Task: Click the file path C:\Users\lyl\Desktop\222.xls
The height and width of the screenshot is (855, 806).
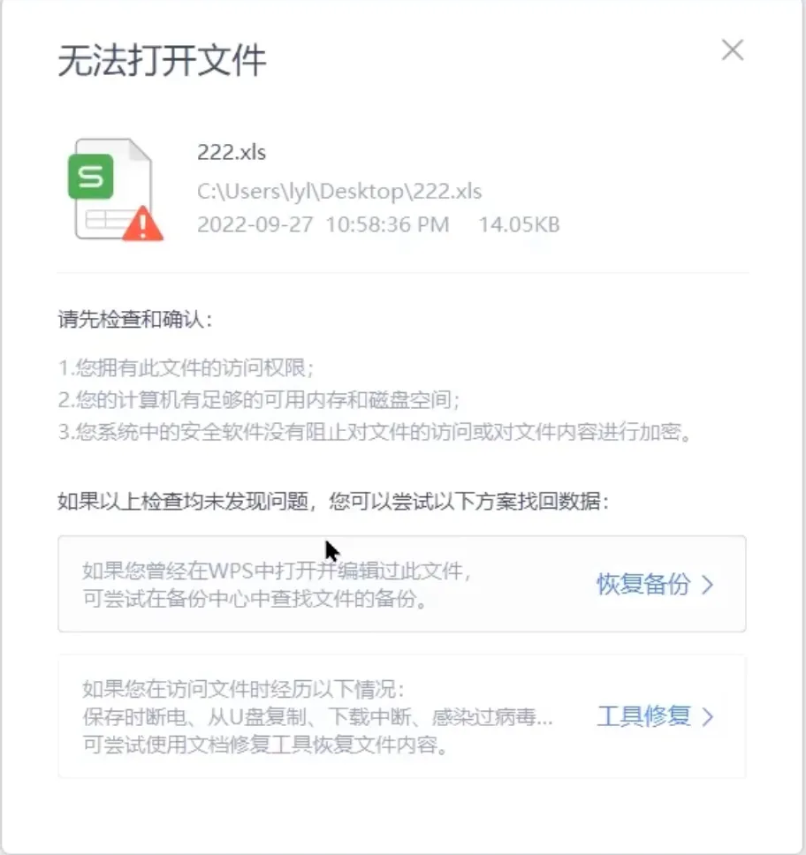Action: tap(339, 192)
